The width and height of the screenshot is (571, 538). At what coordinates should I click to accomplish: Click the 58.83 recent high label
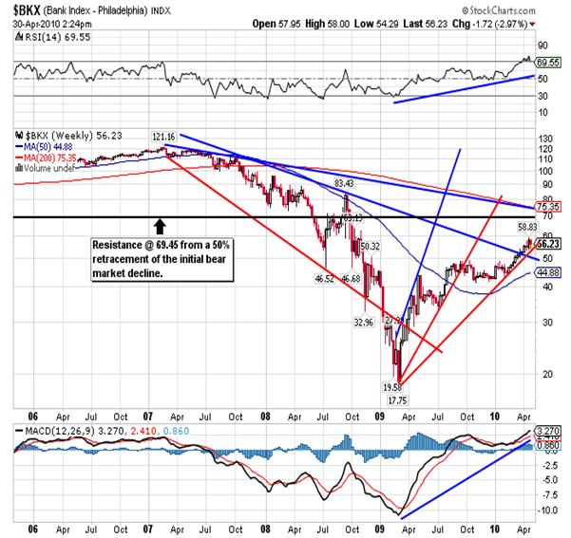pos(527,227)
